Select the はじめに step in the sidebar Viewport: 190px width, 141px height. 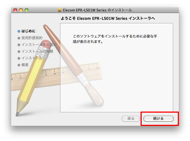click(28, 31)
